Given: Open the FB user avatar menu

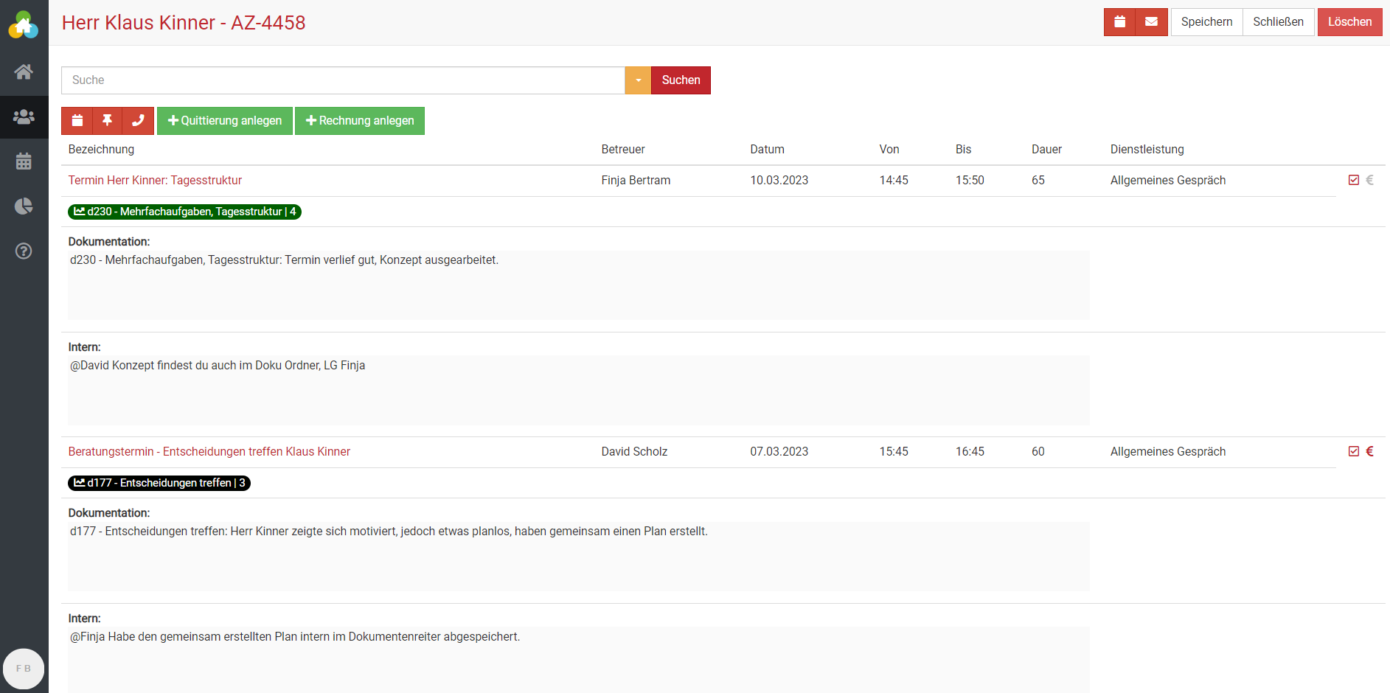Looking at the screenshot, I should 24,669.
